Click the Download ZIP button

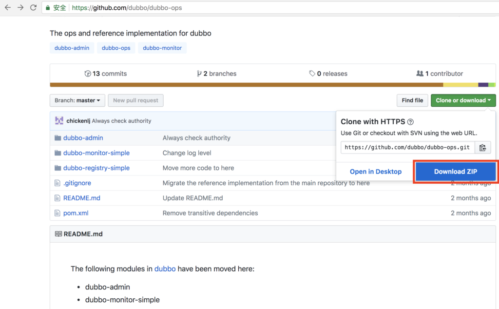pos(456,172)
